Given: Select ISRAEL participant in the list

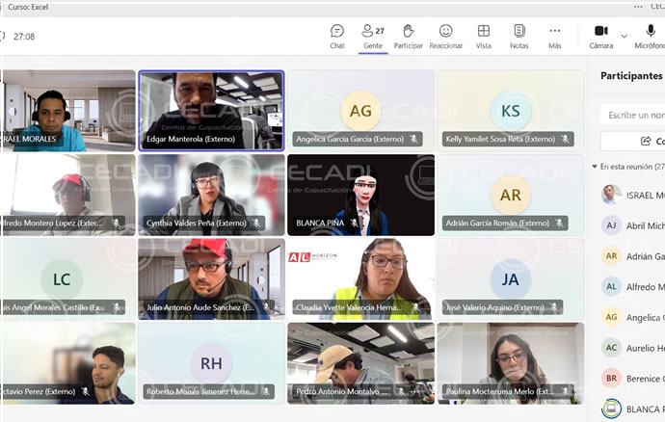Looking at the screenshot, I should [x=633, y=195].
